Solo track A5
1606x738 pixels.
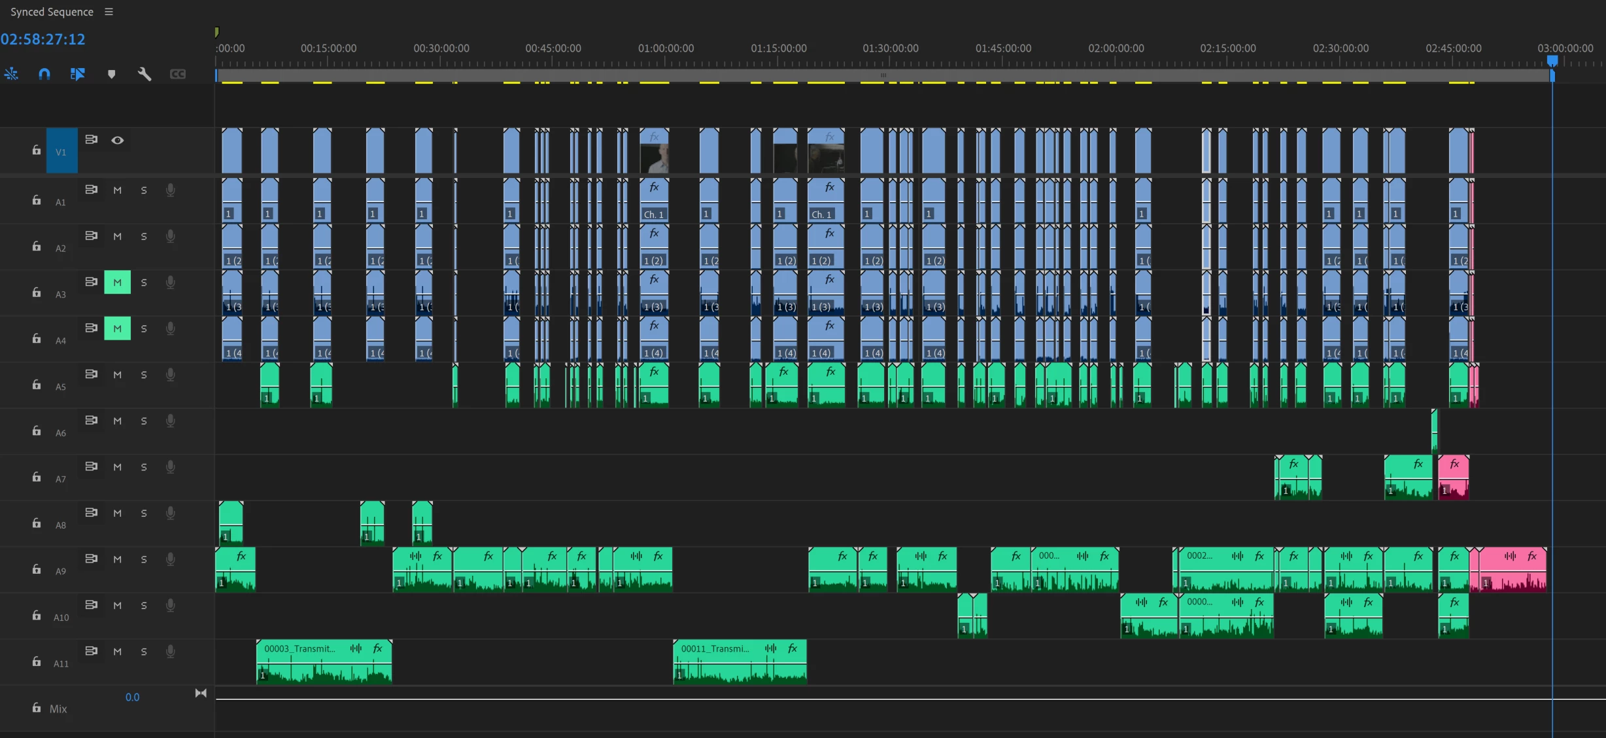144,375
